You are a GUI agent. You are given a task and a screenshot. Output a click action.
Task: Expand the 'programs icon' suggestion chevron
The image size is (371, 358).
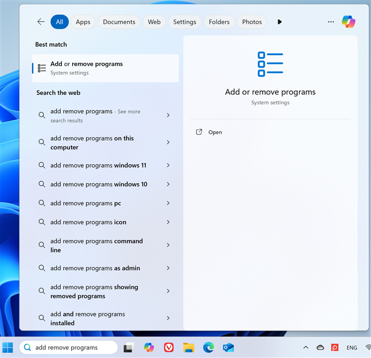click(168, 222)
